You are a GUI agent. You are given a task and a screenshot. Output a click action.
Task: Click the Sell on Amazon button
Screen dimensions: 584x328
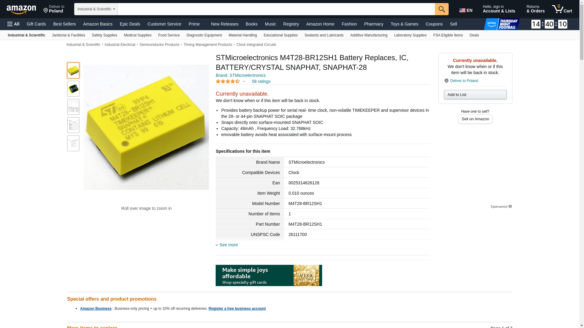click(x=475, y=119)
